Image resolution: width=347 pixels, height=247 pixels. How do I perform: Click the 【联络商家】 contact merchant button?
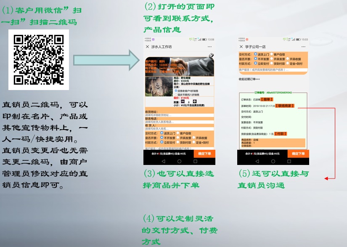tap(285, 106)
